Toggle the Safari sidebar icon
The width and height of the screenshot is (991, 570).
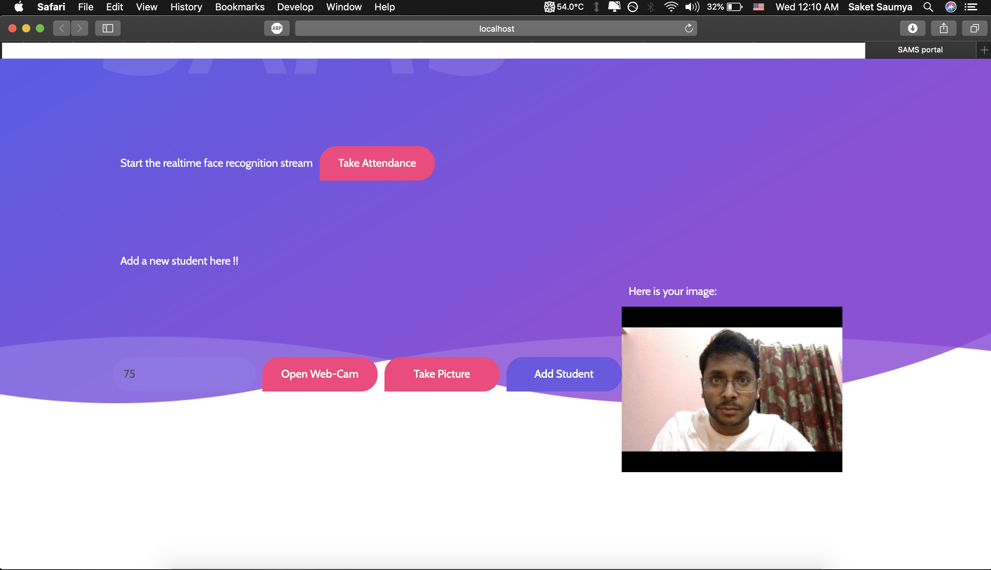pos(108,28)
